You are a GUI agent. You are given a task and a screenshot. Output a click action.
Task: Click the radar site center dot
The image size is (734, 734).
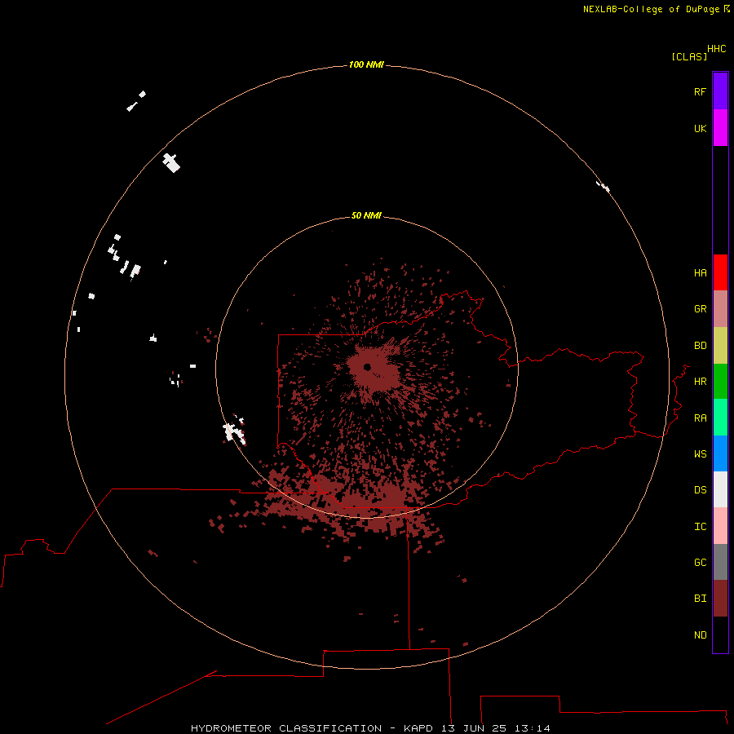click(367, 367)
